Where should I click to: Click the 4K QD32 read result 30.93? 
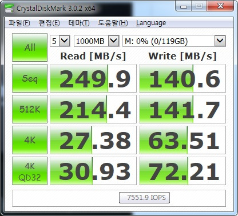(93, 171)
